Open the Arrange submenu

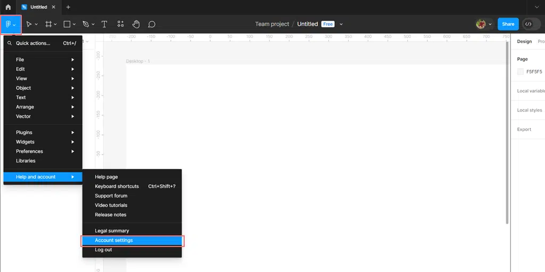pos(43,107)
